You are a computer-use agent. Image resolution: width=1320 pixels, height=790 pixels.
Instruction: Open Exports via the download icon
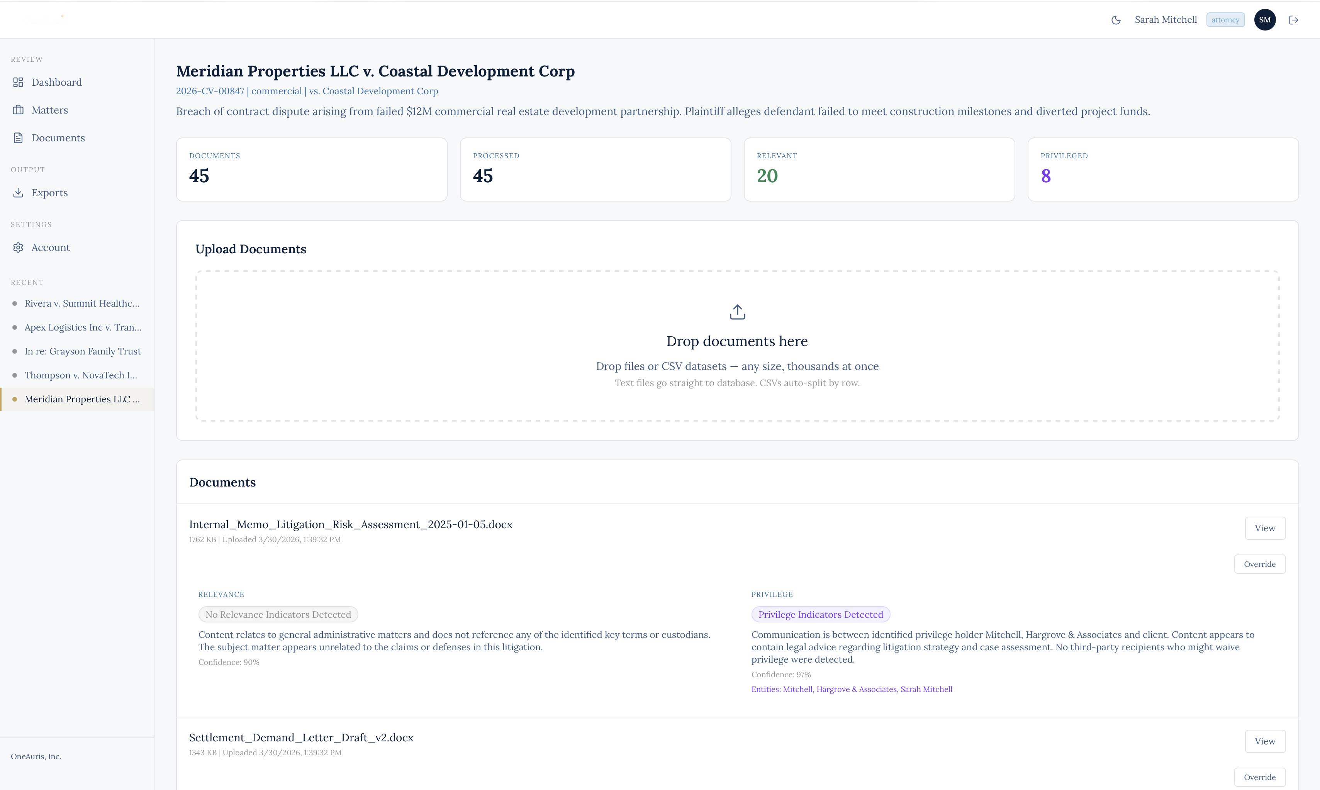coord(18,192)
